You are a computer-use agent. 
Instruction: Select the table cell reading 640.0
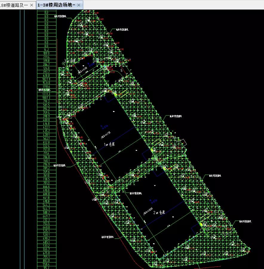click(x=46, y=227)
